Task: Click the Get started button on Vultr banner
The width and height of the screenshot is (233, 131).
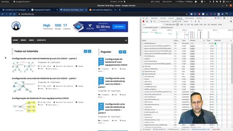Action: 119,27
